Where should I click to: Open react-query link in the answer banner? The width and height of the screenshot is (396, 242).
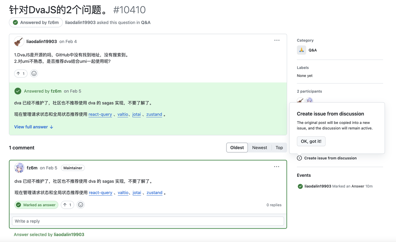(x=100, y=114)
